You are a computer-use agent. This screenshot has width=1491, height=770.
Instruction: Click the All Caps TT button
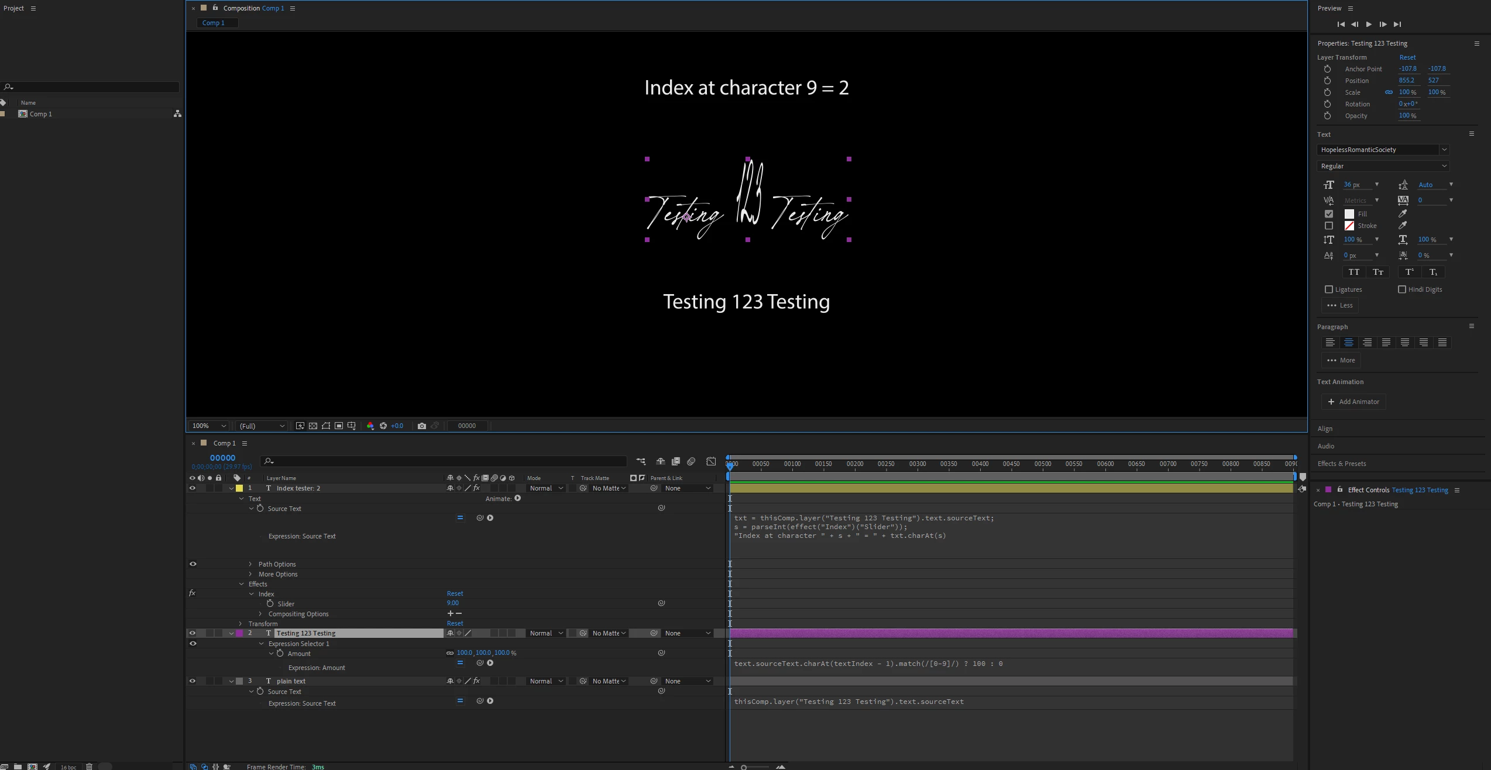(1353, 272)
